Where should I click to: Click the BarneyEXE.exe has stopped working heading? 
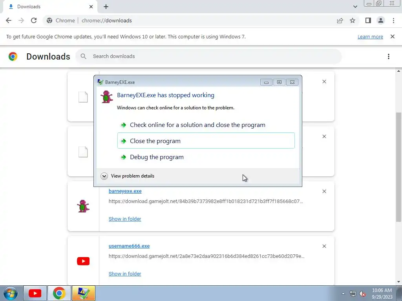166,95
